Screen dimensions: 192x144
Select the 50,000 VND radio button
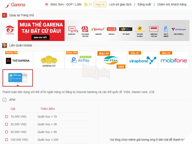[x=6, y=132]
